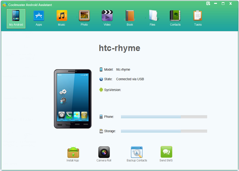
Task: Open the Book section
Action: click(130, 18)
